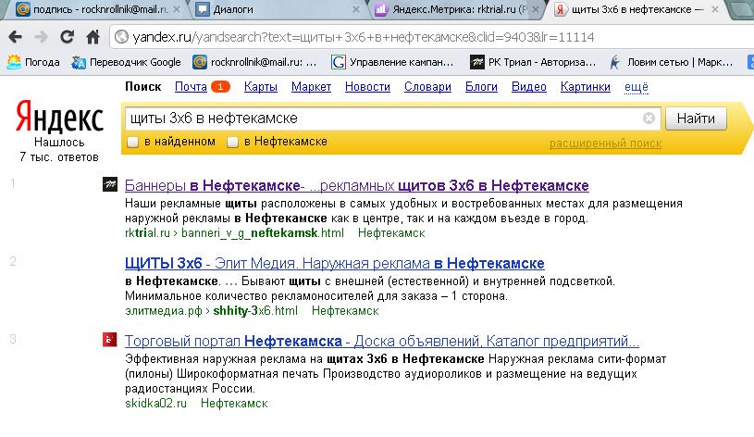Open Маркет service link

coord(311,87)
